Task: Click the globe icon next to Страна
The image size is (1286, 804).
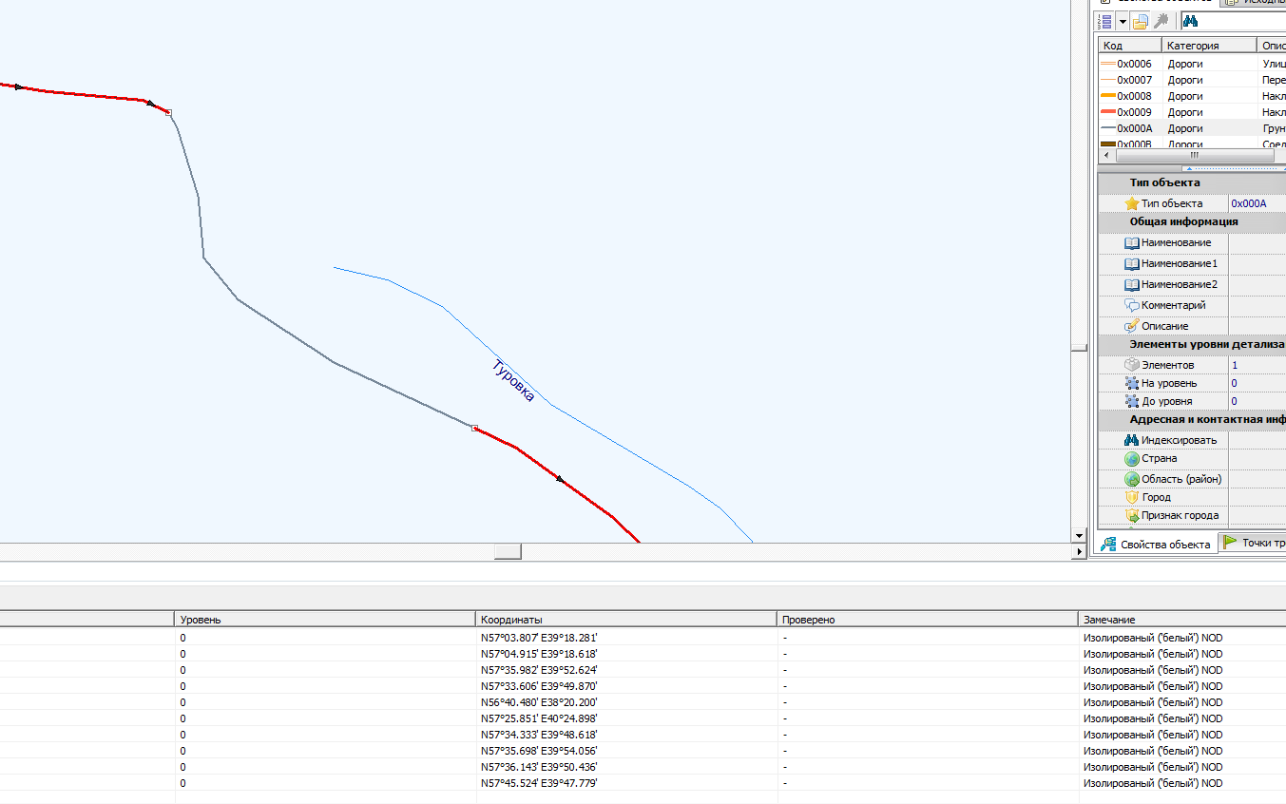Action: (1131, 458)
